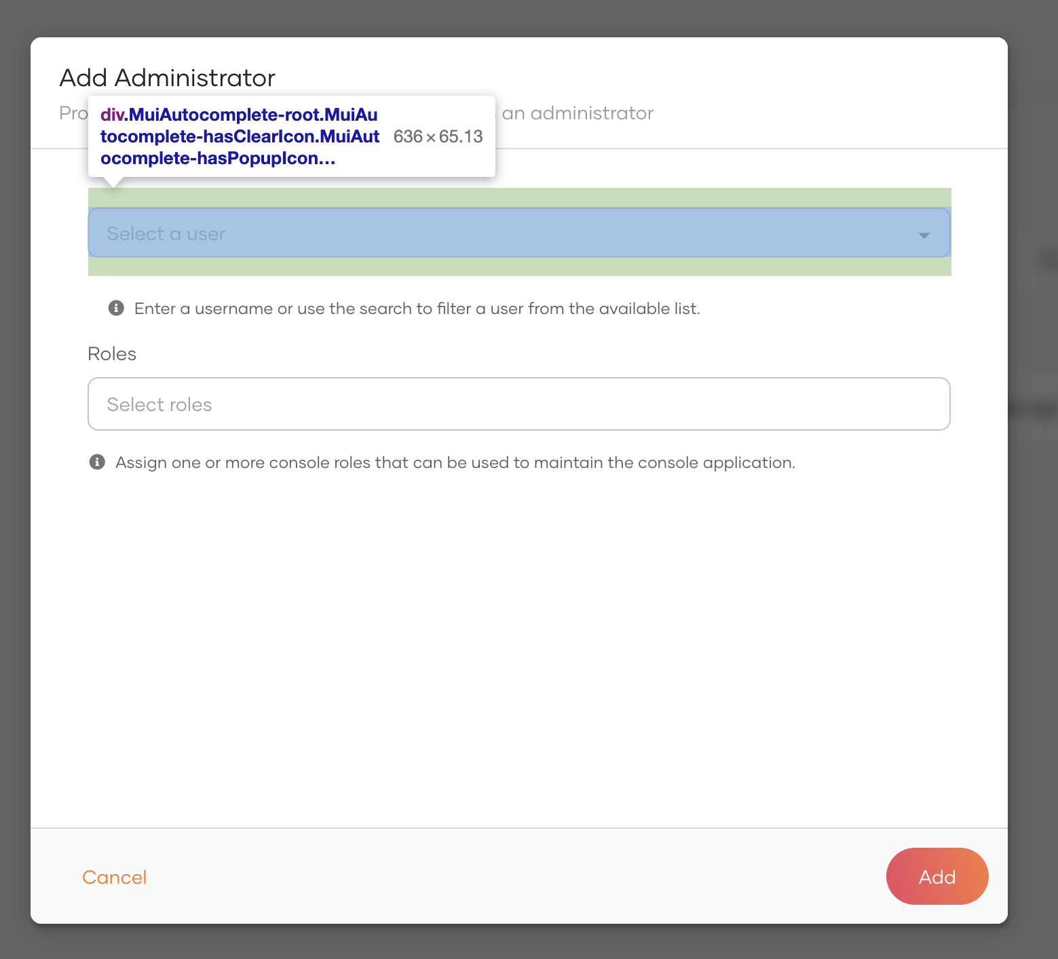Click the info icon beside the console roles hint
This screenshot has height=959, width=1058.
[x=98, y=462]
